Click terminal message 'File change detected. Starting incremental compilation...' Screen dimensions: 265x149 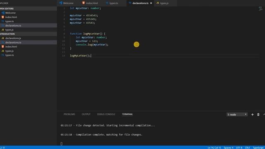pos(115,125)
